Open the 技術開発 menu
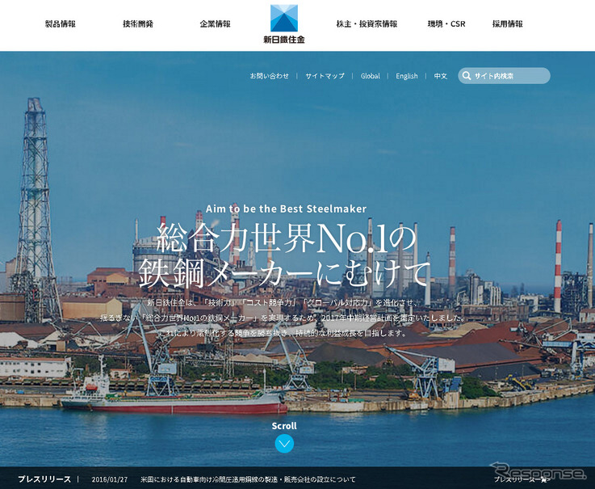The width and height of the screenshot is (595, 489). (x=138, y=24)
